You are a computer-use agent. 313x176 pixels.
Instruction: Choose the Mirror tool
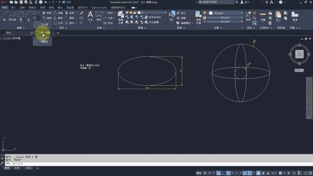58,18
